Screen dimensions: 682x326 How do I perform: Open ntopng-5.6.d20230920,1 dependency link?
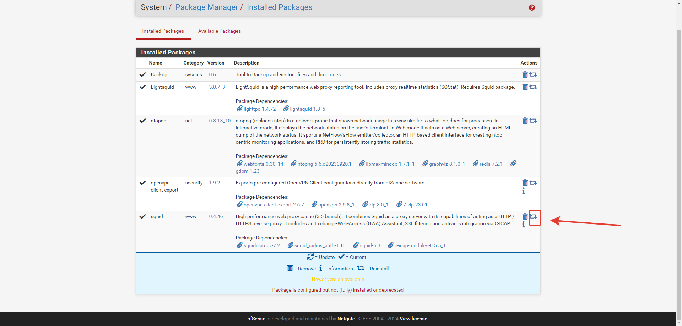pyautogui.click(x=324, y=164)
